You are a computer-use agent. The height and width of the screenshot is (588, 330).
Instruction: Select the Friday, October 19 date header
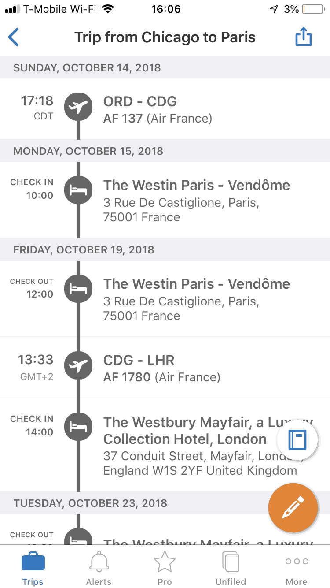[x=84, y=250]
